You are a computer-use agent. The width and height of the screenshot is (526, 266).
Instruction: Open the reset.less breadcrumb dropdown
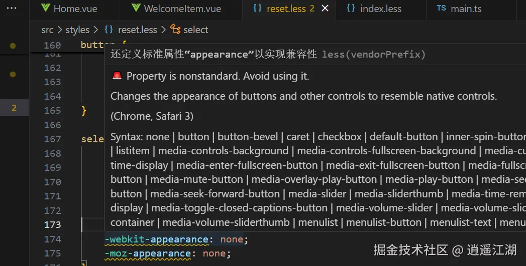click(137, 30)
